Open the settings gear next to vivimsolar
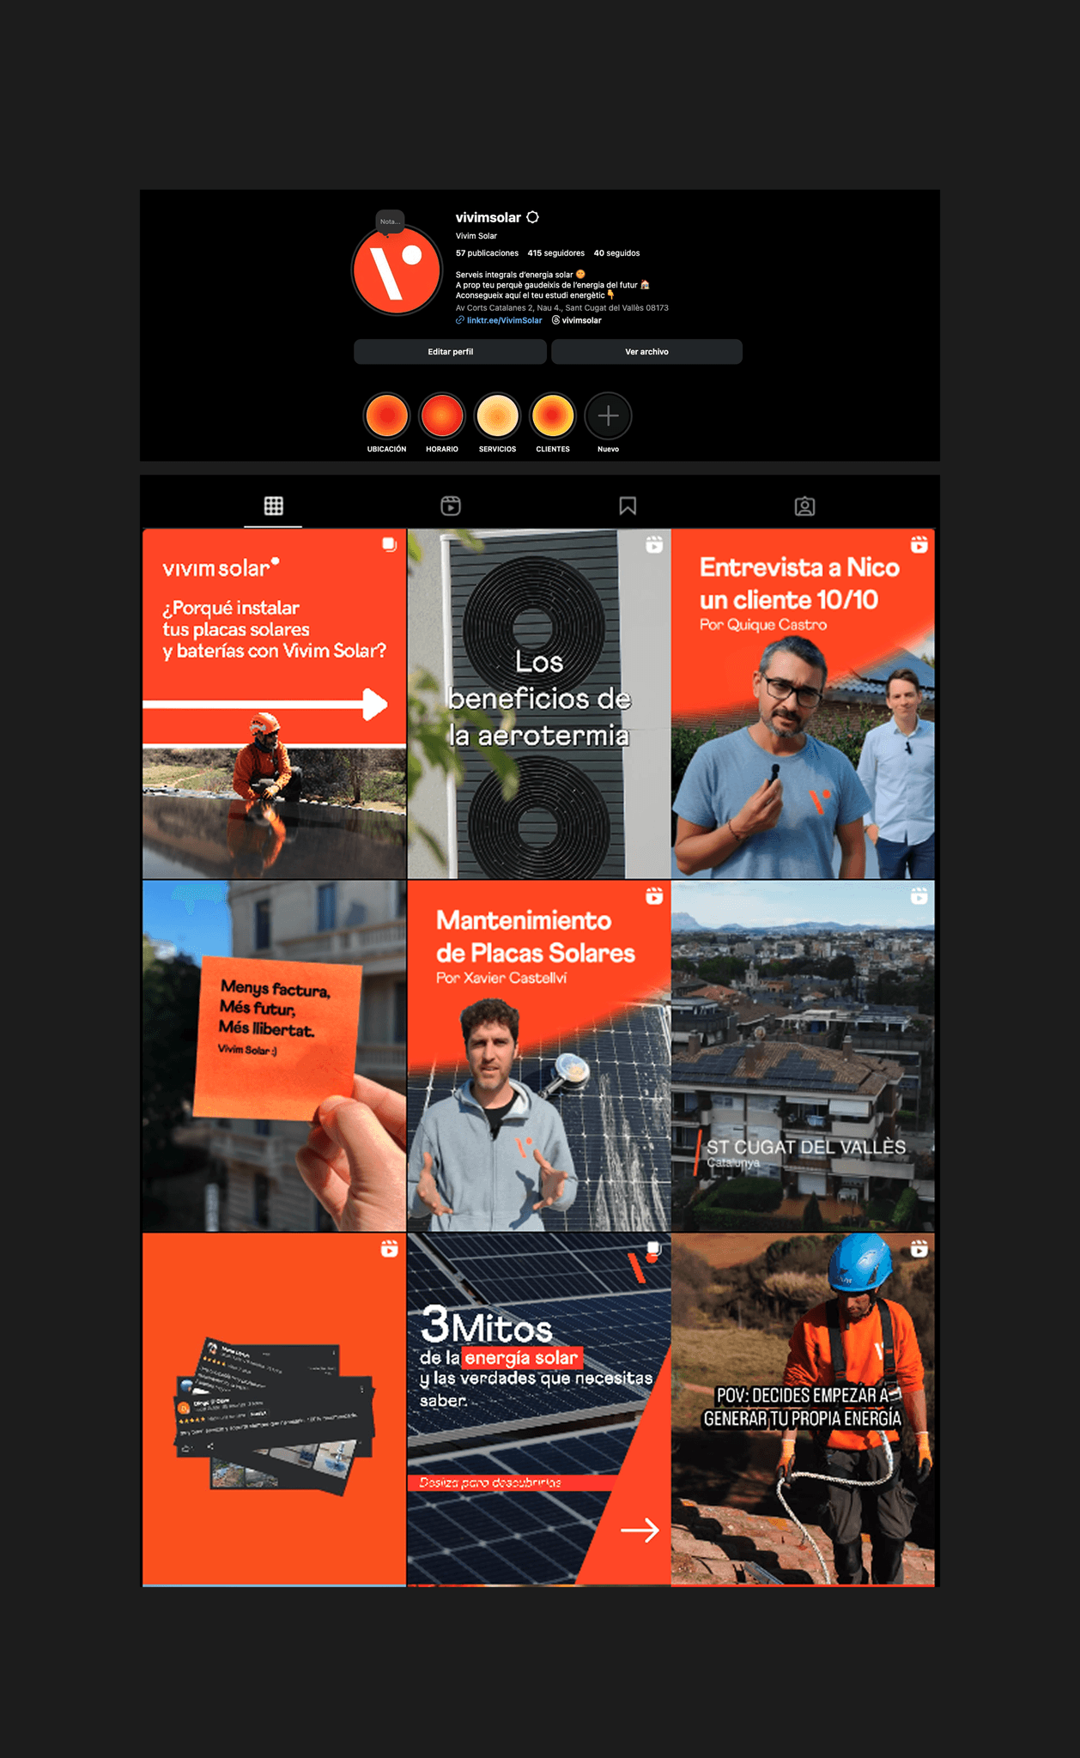 pyautogui.click(x=532, y=217)
